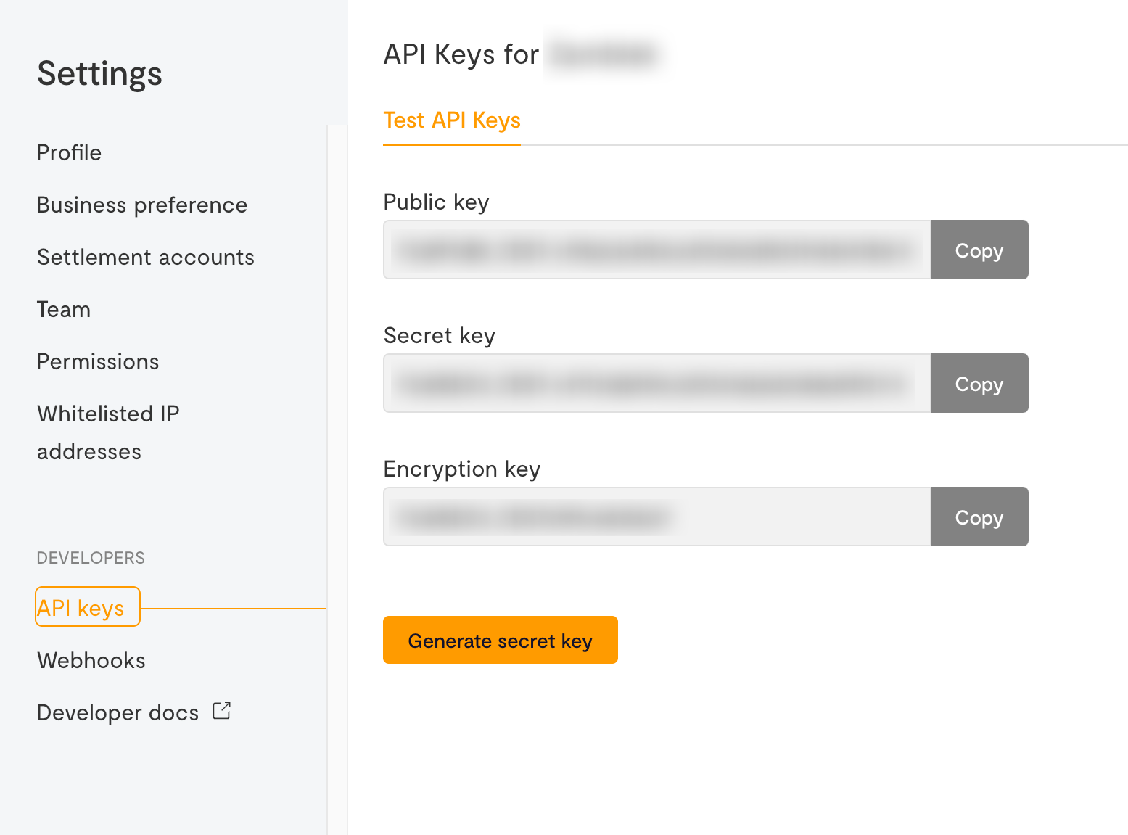This screenshot has width=1128, height=835.
Task: Select Whitelisted IP addresses
Action: [x=108, y=432]
